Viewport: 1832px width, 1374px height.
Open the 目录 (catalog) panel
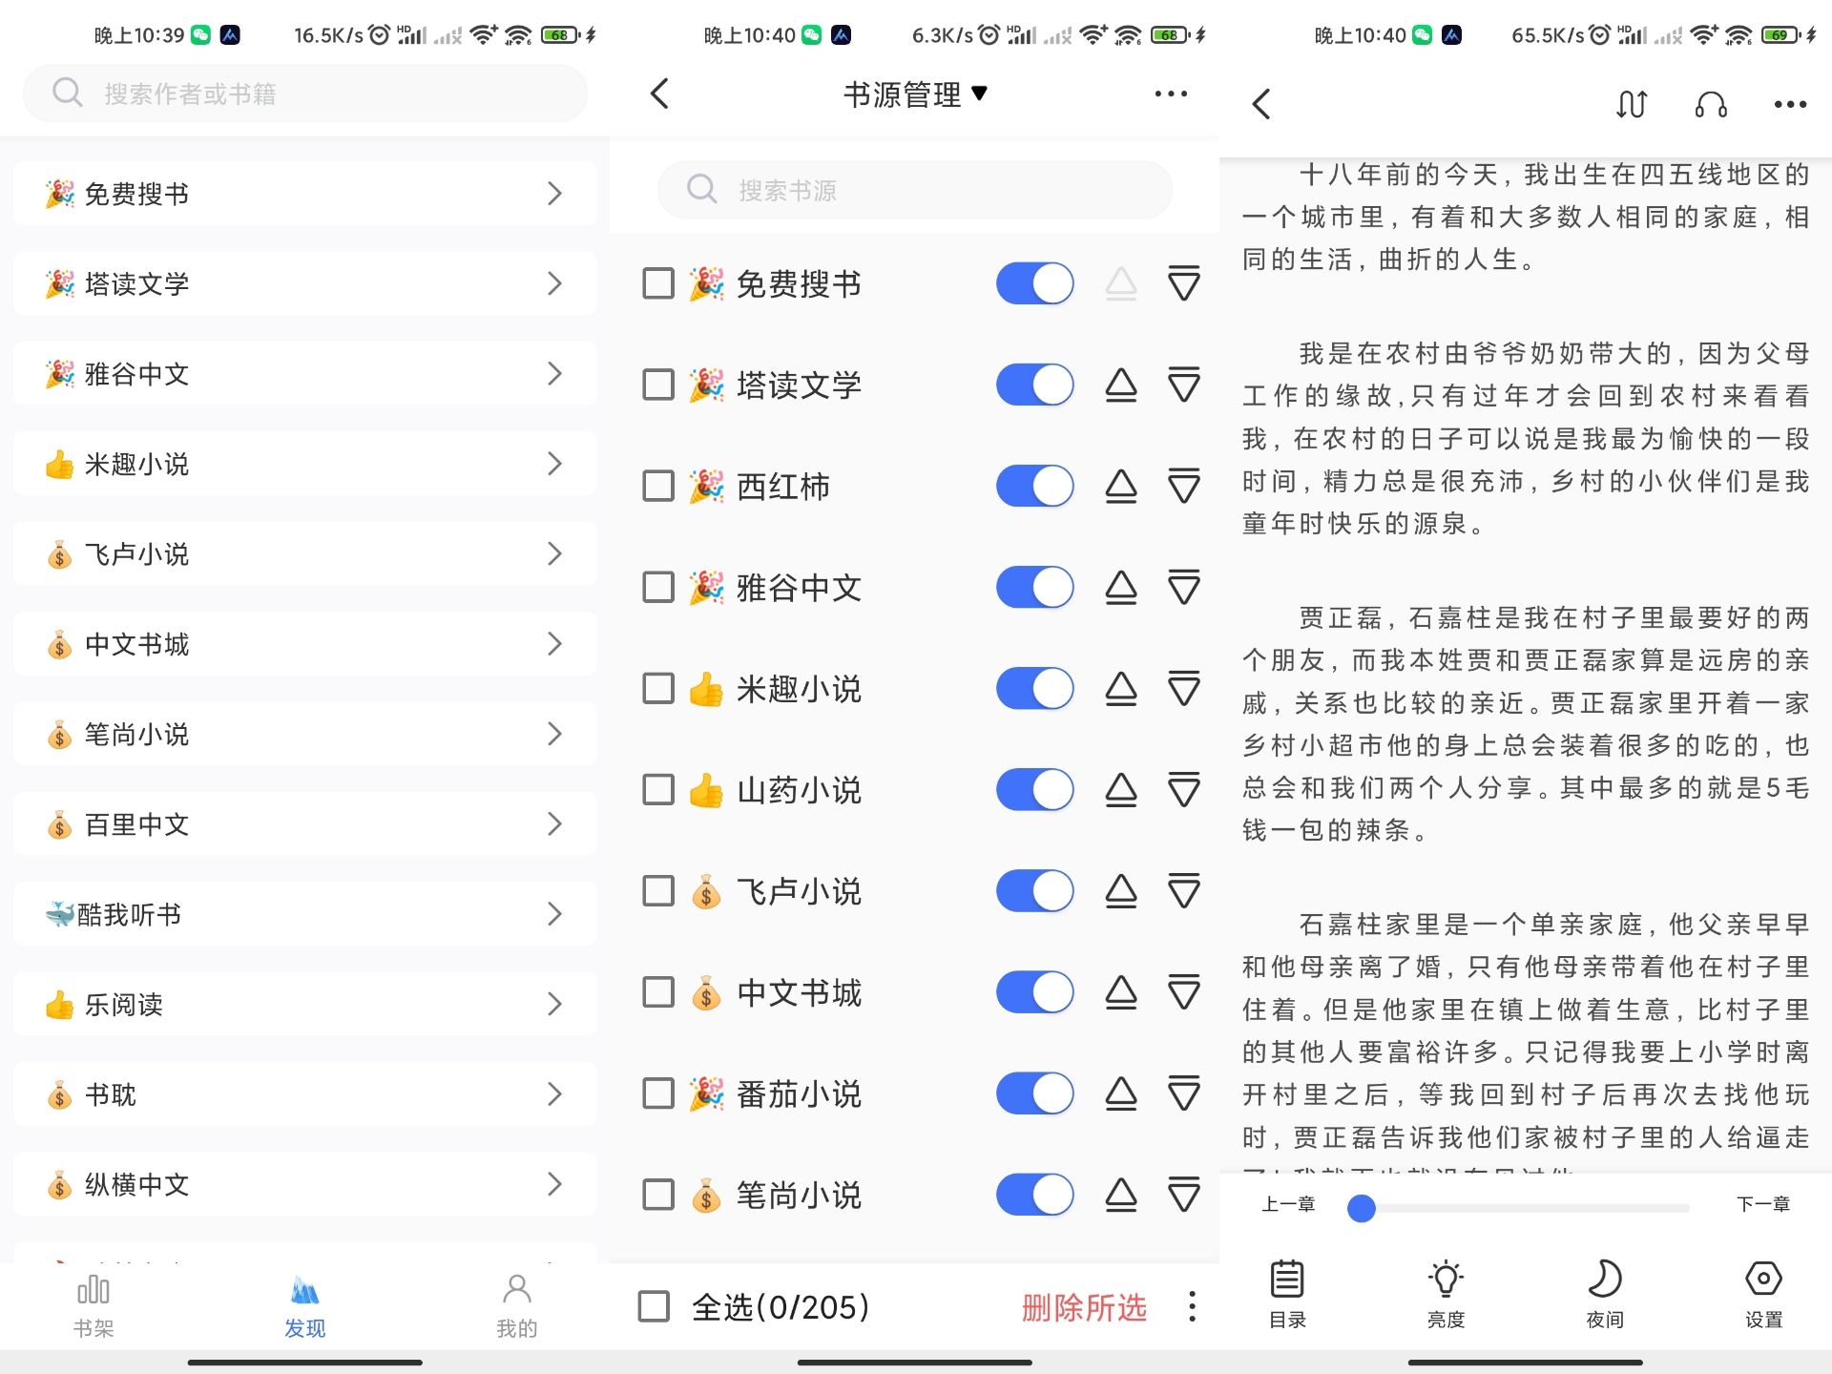(x=1287, y=1293)
